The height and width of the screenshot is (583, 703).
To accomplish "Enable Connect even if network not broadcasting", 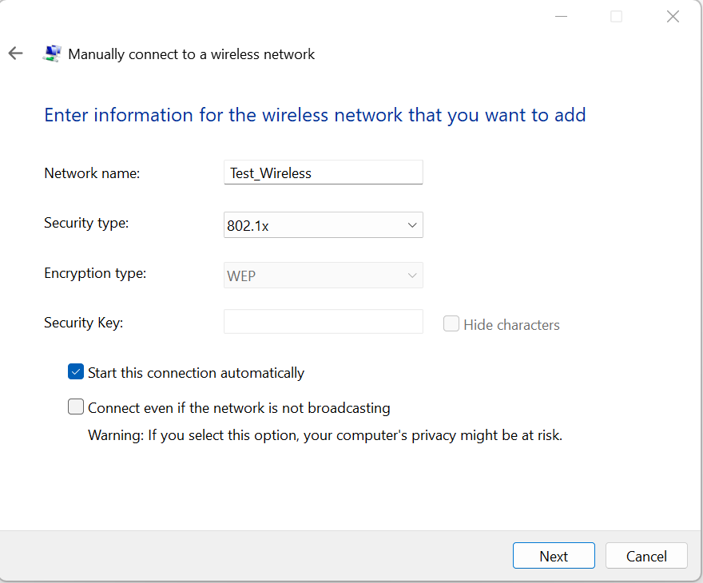I will (76, 407).
